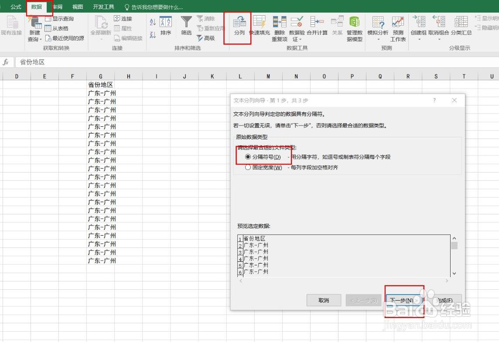This screenshot has width=499, height=342.
Task: Click preview row 1 省份地区
Action: [x=254, y=238]
